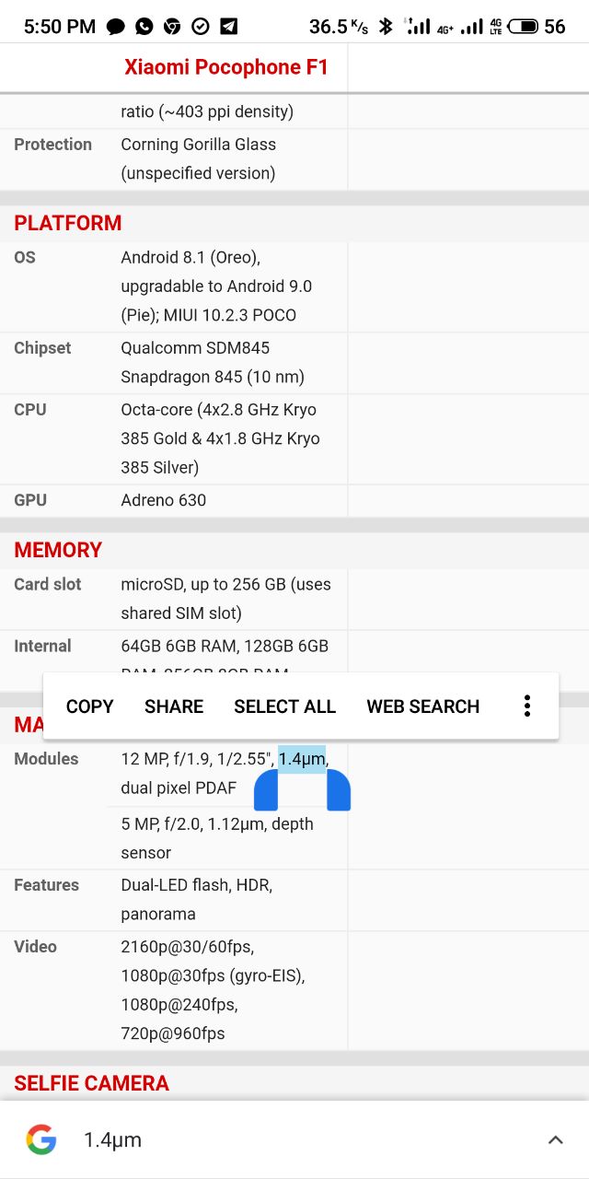Tap the messaging bubble status bar icon
Viewport: 589px width, 1179px height.
[x=115, y=27]
